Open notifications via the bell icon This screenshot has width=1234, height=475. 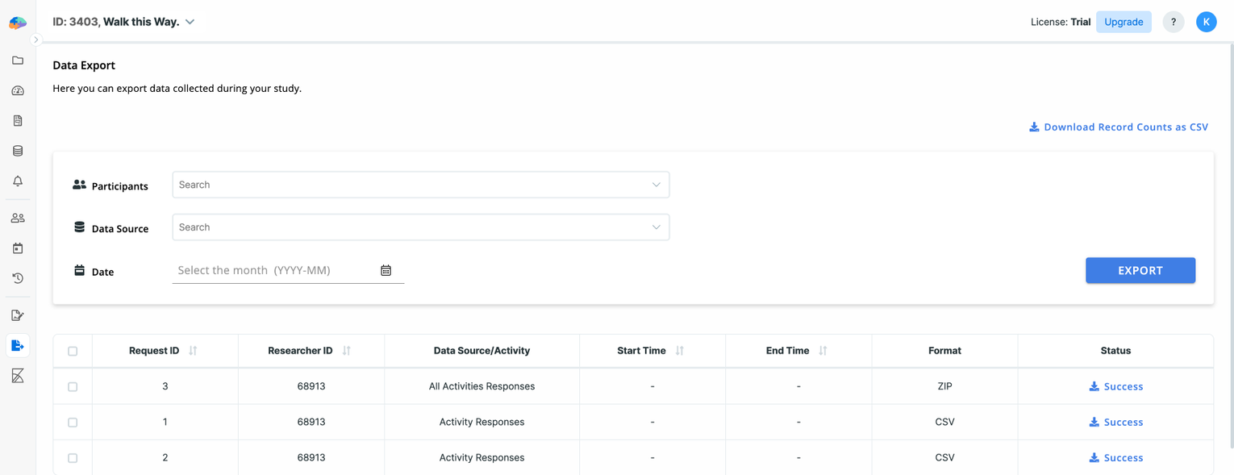point(18,181)
